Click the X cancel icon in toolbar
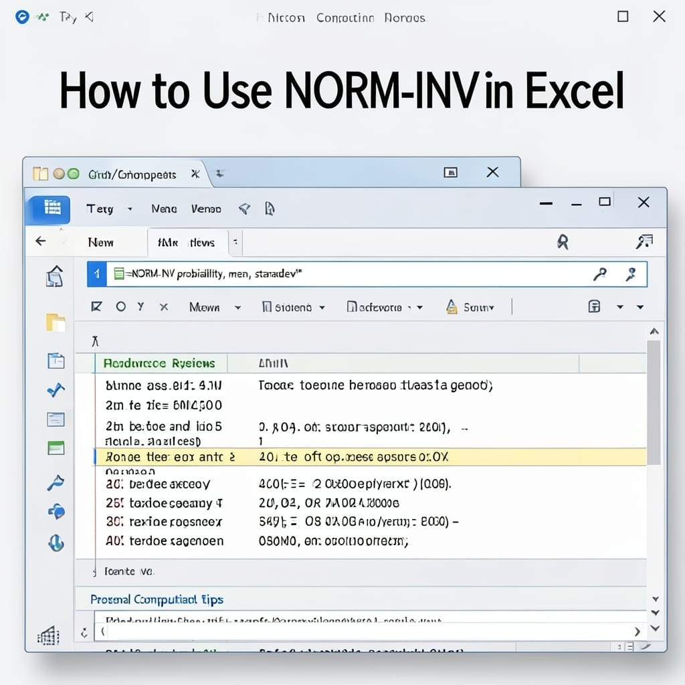Screen dimensions: 685x685 pyautogui.click(x=164, y=307)
